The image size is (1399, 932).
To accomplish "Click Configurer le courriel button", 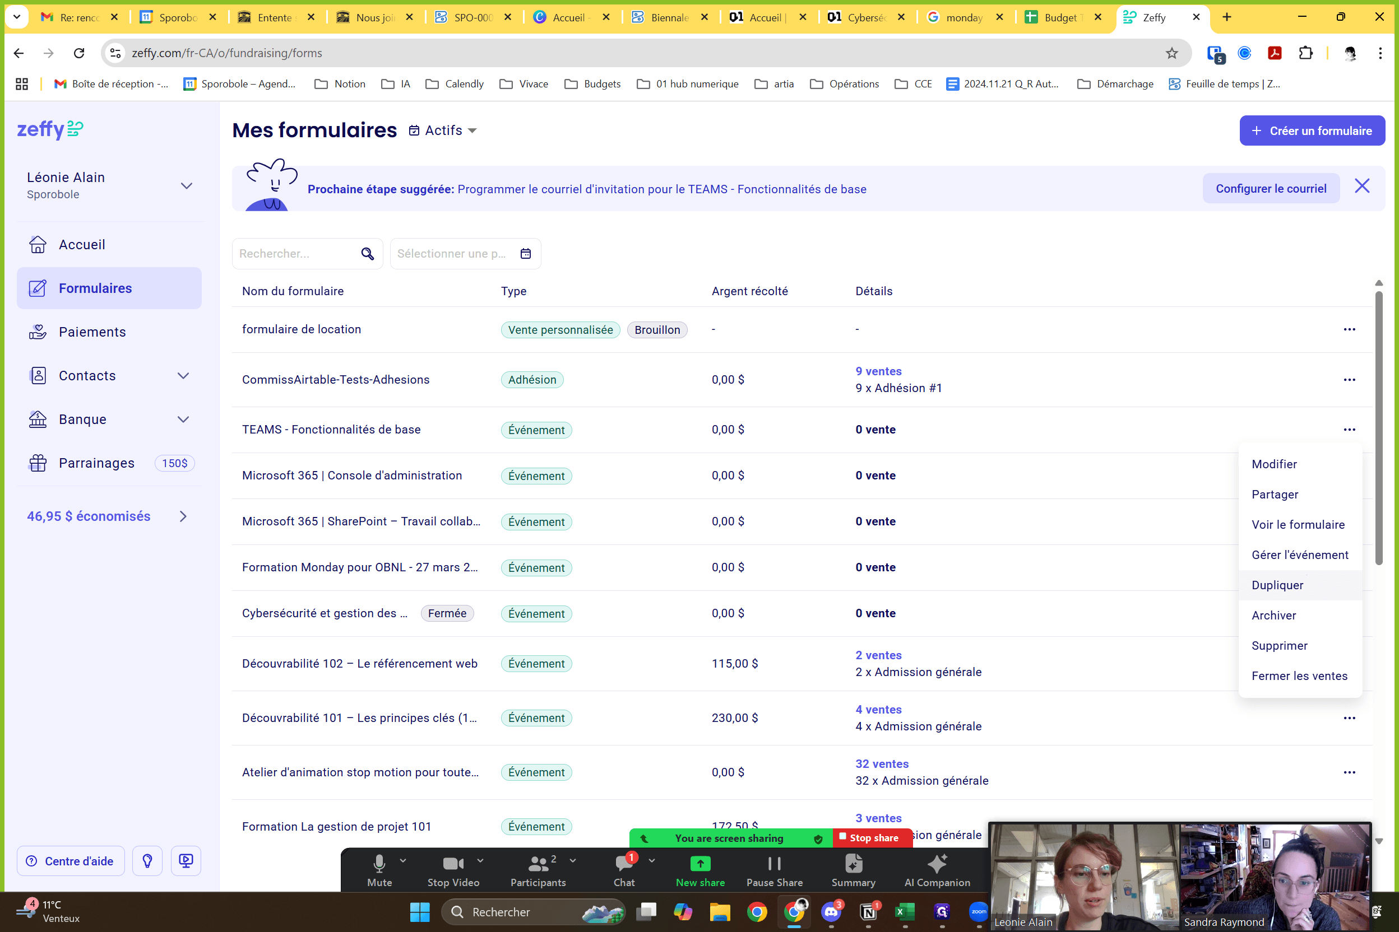I will coord(1271,188).
